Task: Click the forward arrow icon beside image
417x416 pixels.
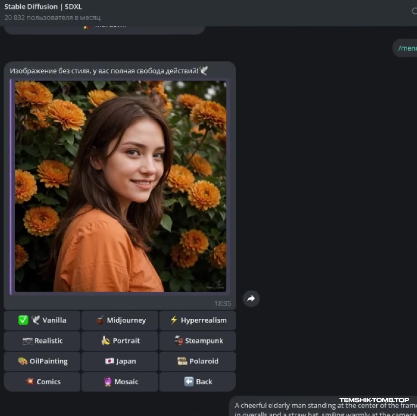Action: [251, 298]
